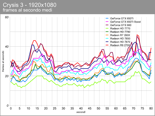Image resolution: width=155 pixels, height=116 pixels.
Task: Click the chart title Crysis 3 - 1920x1080
Action: [29, 5]
